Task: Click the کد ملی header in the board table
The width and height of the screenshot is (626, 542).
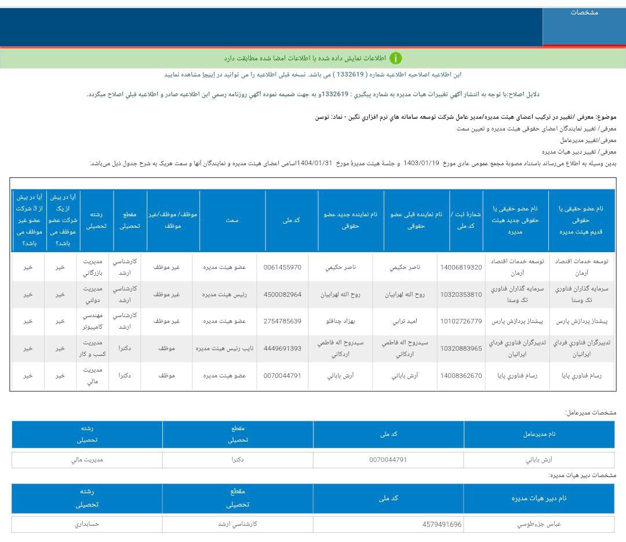Action: pos(292,220)
